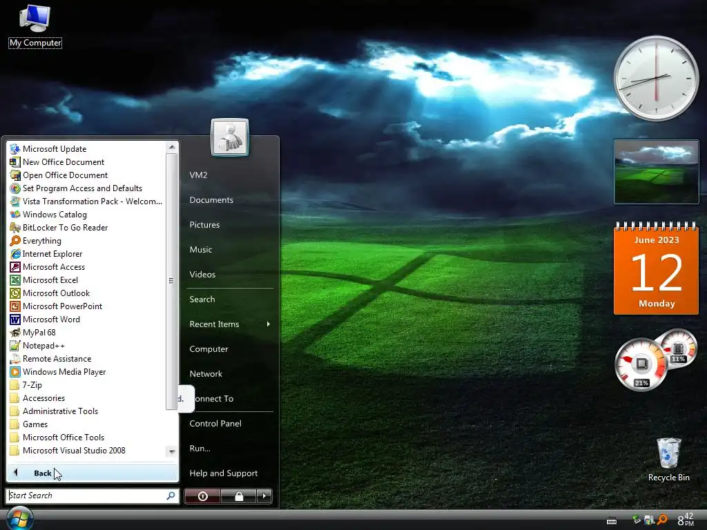707x530 pixels.
Task: Click the on-screen keyboard tray icon
Action: click(x=612, y=520)
